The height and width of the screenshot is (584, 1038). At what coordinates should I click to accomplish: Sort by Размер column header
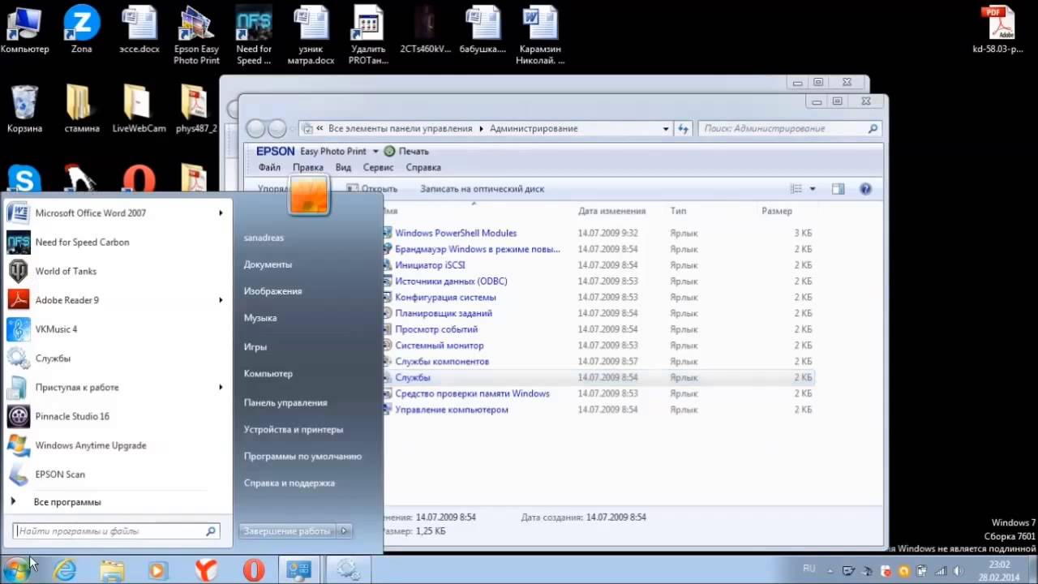(777, 211)
